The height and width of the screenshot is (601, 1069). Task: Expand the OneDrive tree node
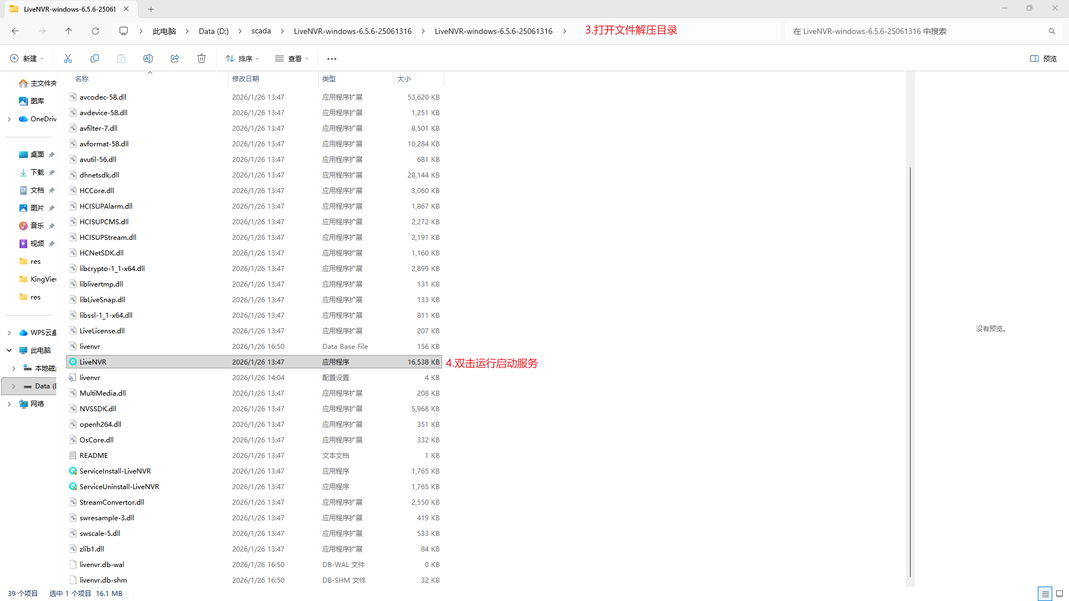(x=9, y=119)
